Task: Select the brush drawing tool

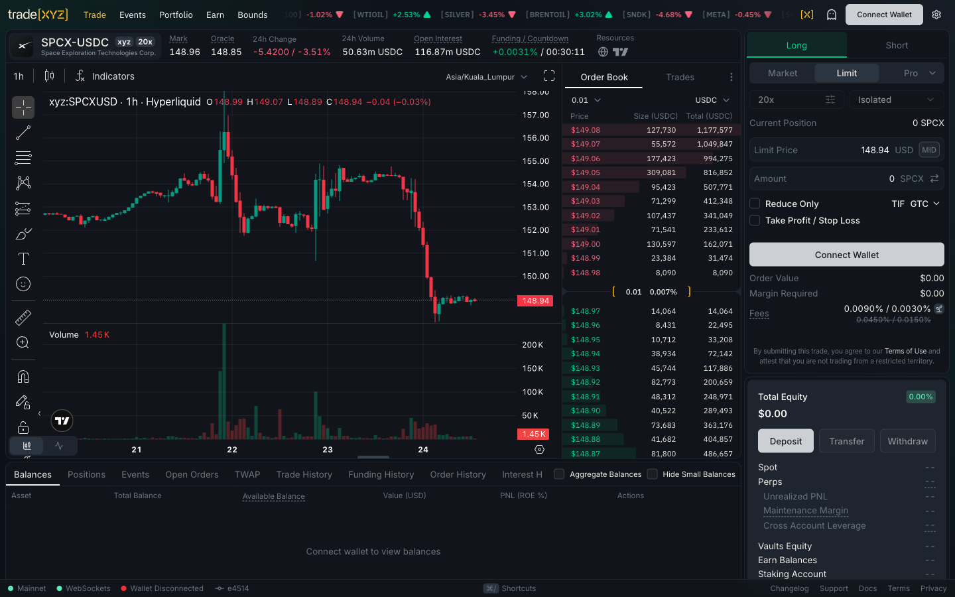Action: 23,233
